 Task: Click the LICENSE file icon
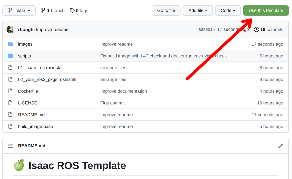[11, 103]
